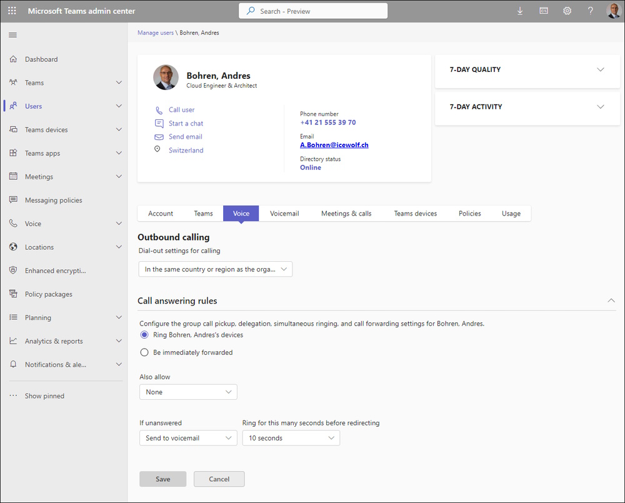
Task: Click the Call user phone icon
Action: 159,110
